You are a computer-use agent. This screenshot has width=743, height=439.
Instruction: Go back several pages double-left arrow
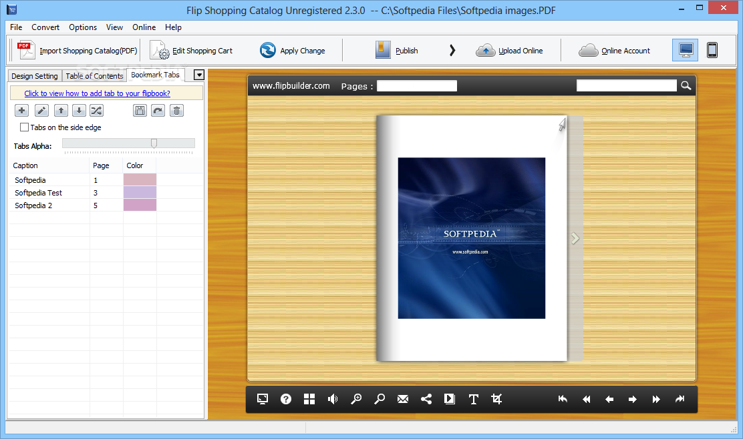tap(586, 399)
